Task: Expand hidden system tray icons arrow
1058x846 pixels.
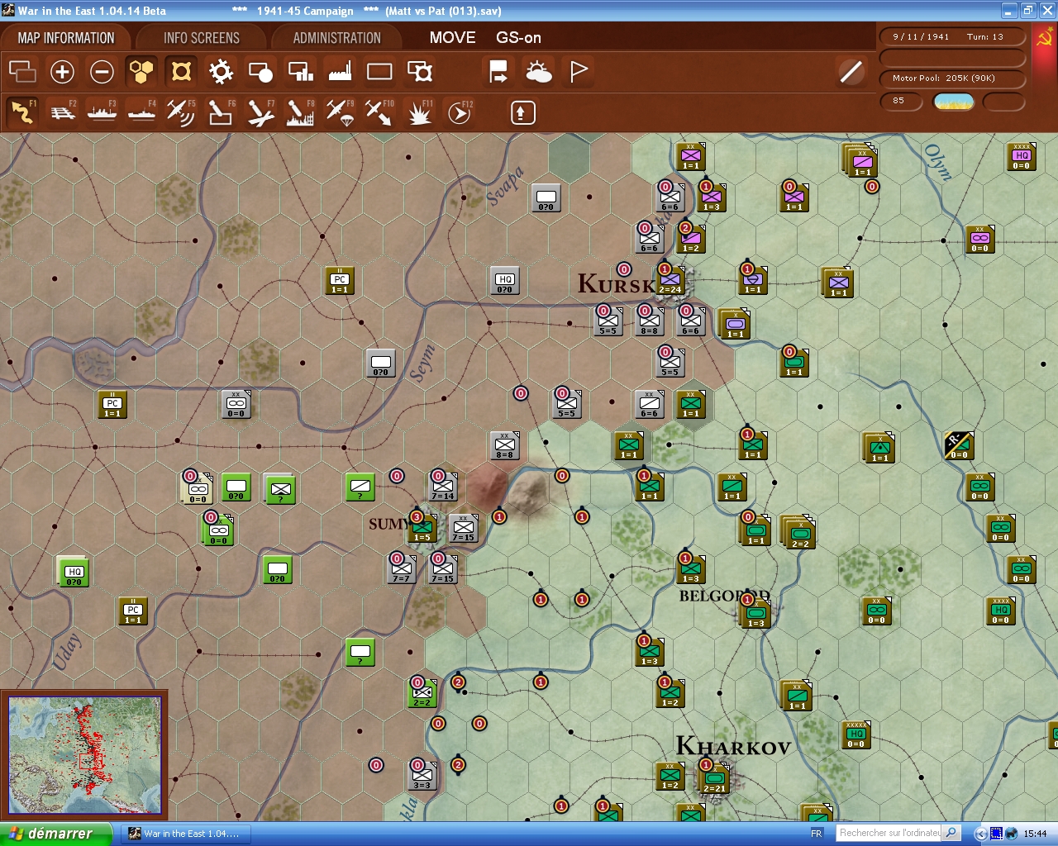Action: pos(980,834)
